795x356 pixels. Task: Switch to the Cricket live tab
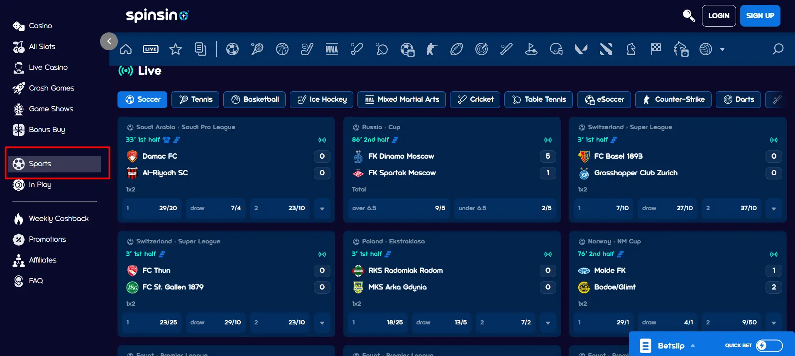(x=475, y=100)
